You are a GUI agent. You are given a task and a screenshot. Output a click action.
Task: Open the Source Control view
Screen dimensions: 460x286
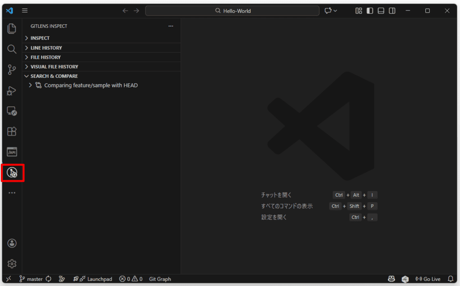(12, 70)
